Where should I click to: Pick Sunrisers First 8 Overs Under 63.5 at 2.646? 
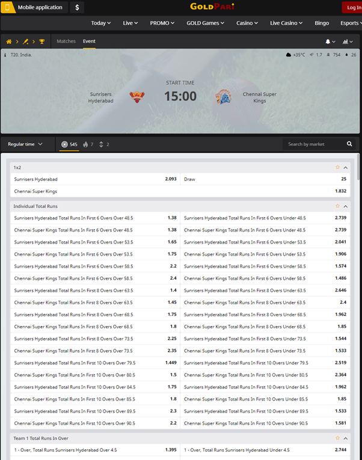265,290
